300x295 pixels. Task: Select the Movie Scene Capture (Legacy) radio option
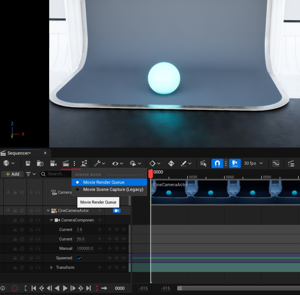tap(113, 190)
